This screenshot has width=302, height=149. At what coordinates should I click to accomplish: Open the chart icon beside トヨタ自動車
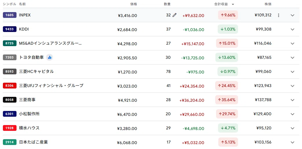pos(50,57)
